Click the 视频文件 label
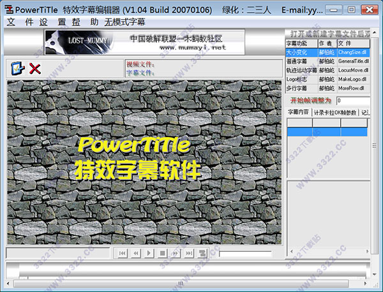The image size is (383, 292). tap(140, 64)
